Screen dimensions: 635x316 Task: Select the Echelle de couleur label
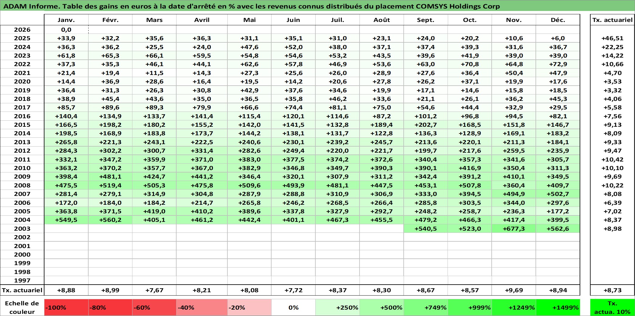22,307
